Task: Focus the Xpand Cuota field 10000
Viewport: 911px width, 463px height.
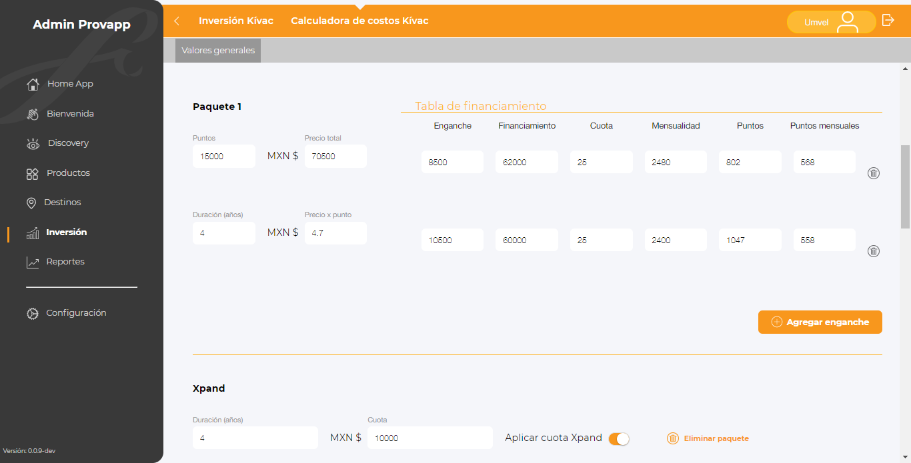Action: coord(430,438)
